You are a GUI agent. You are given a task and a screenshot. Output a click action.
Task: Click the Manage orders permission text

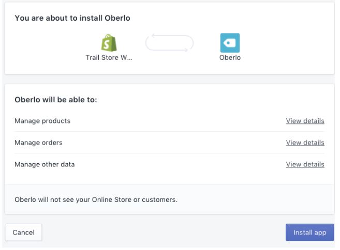click(38, 143)
